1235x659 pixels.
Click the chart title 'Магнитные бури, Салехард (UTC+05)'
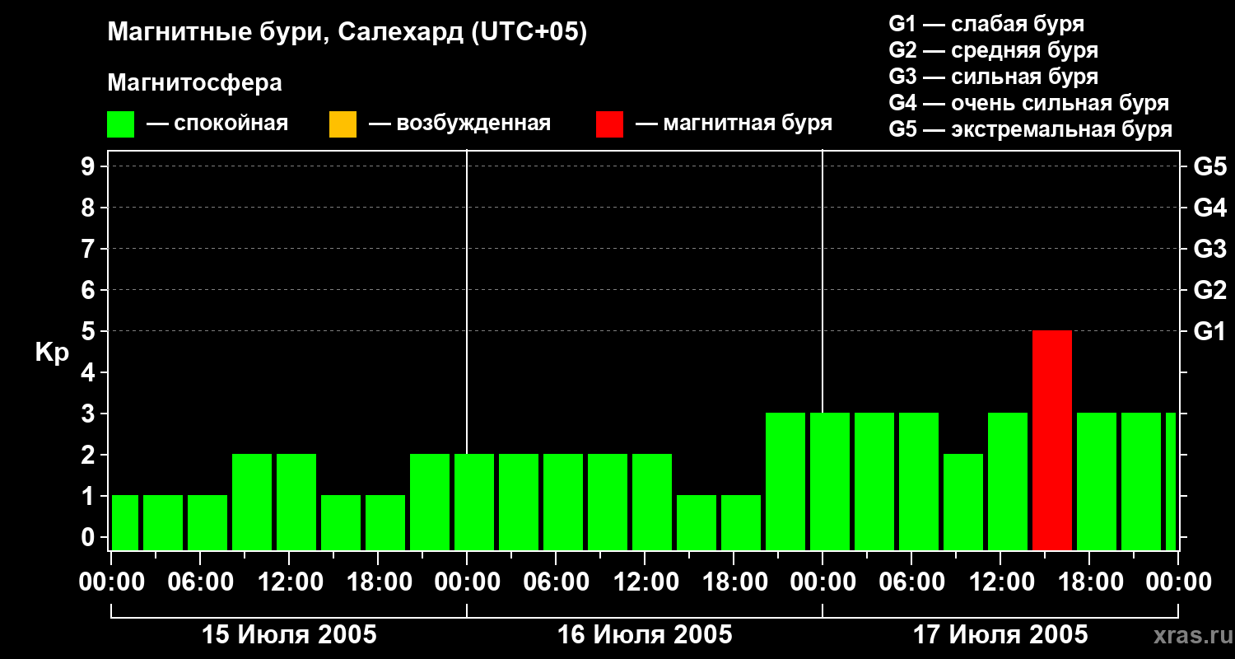click(x=347, y=33)
